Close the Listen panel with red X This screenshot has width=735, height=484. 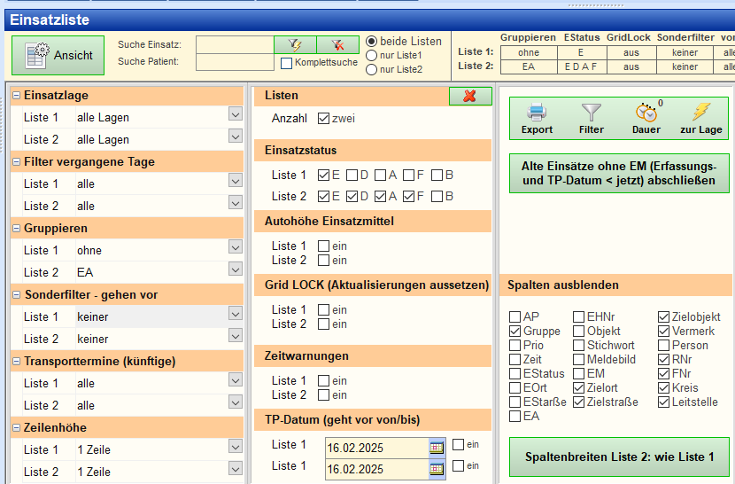[x=470, y=96]
